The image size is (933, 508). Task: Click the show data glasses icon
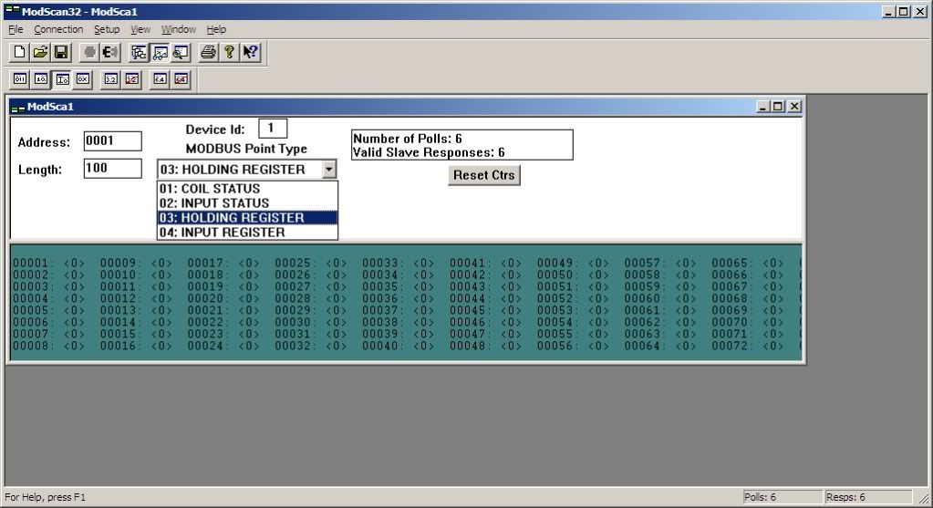pyautogui.click(x=161, y=52)
